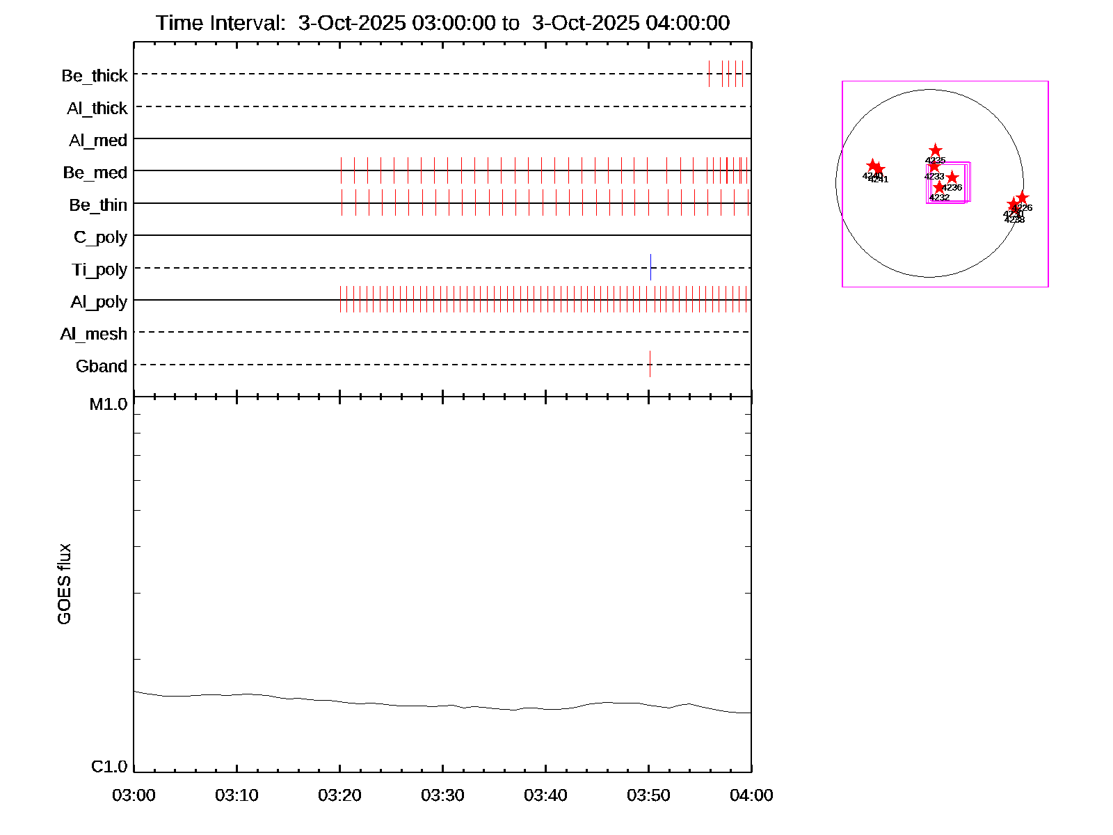
Task: Click the Ti_poly tick near 03:50
Action: 650,267
